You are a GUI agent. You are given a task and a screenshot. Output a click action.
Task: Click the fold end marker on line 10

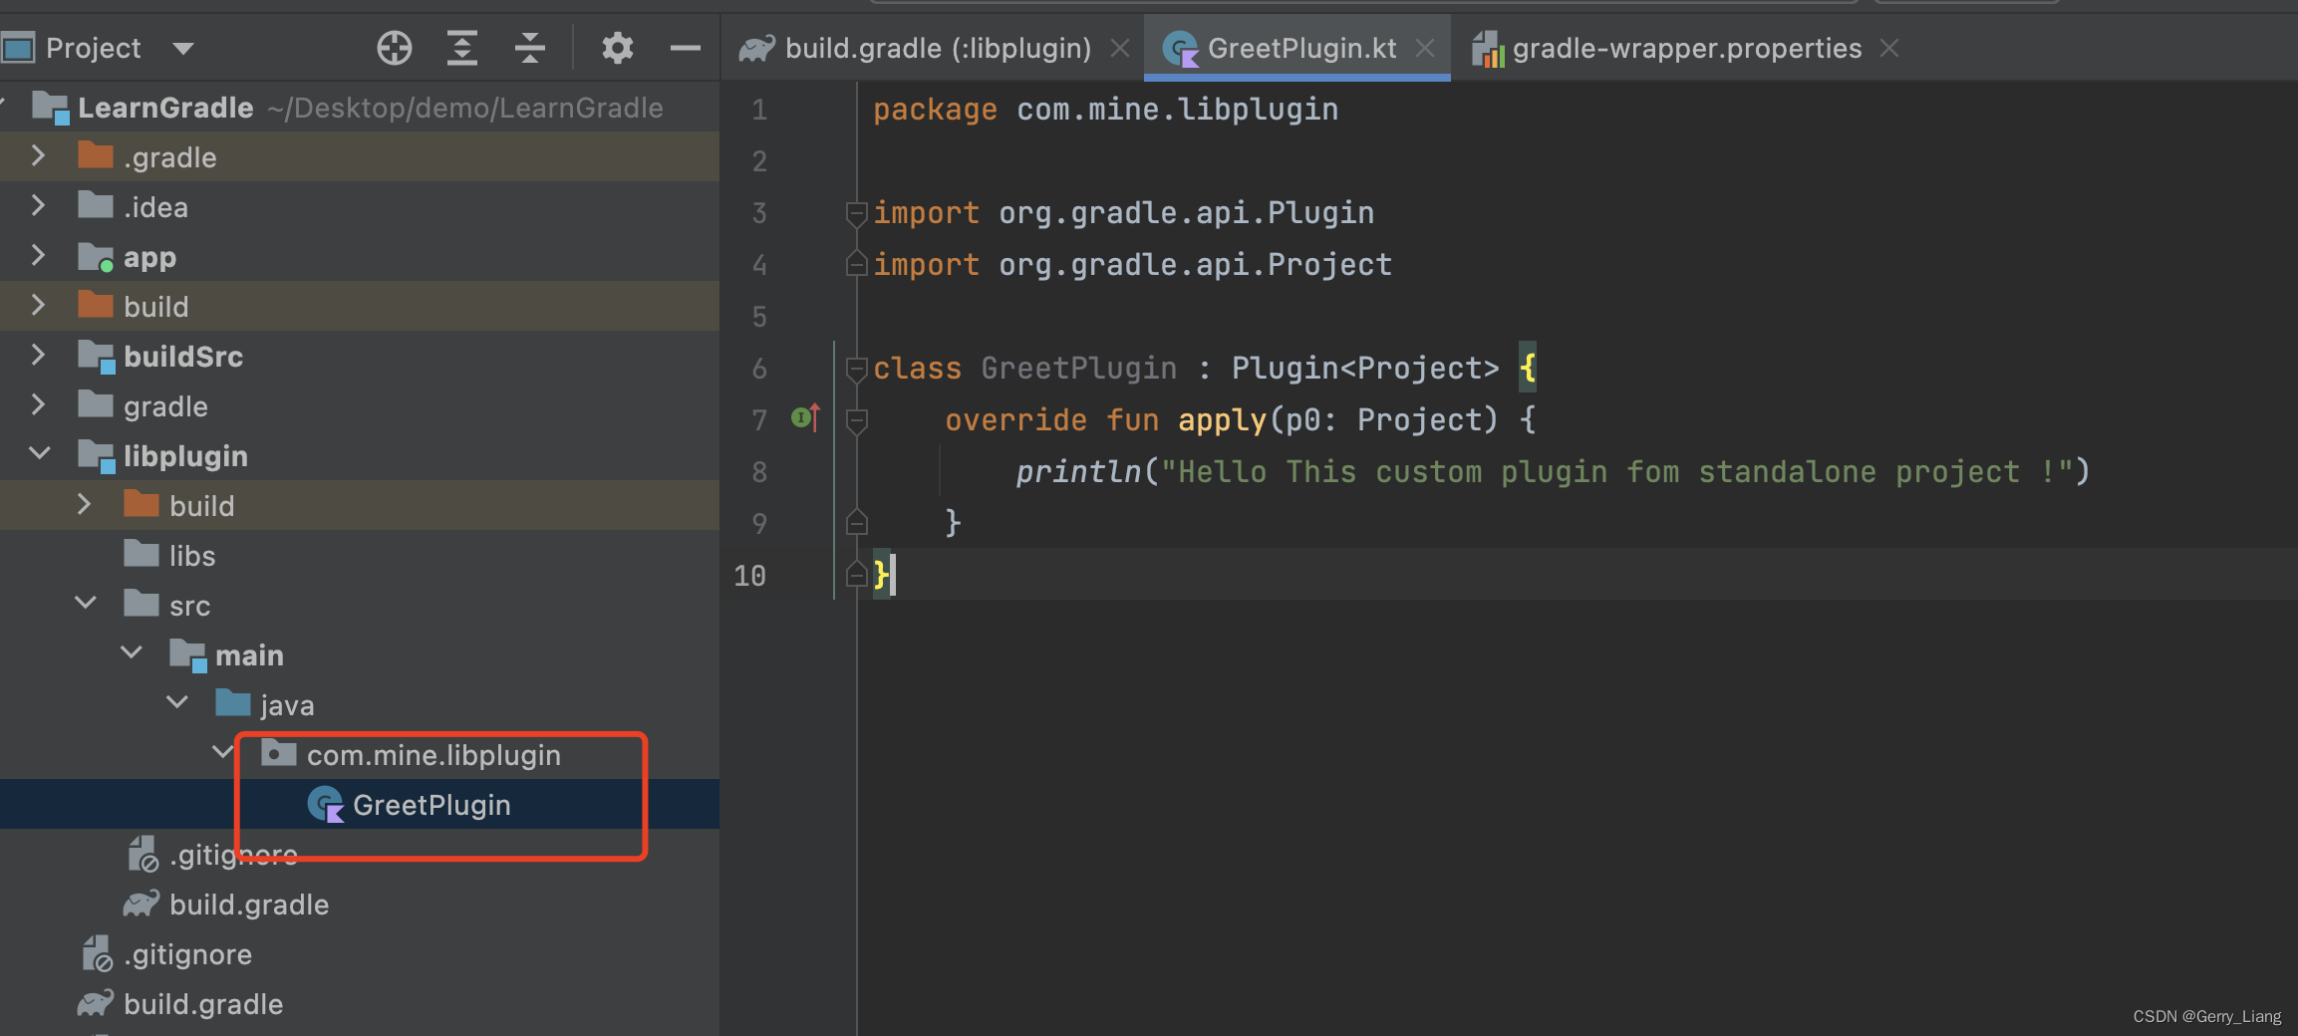pos(856,574)
